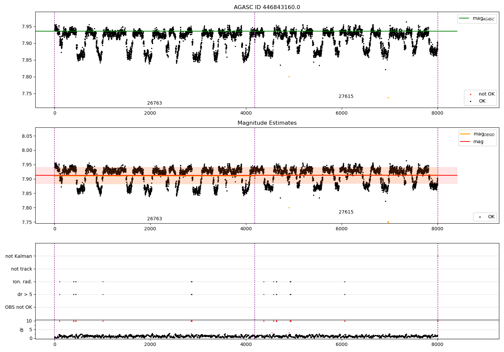Viewport: 504px width, 352px height.
Task: Click the 26763 obsid label in the middle plot
Action: [x=155, y=219]
